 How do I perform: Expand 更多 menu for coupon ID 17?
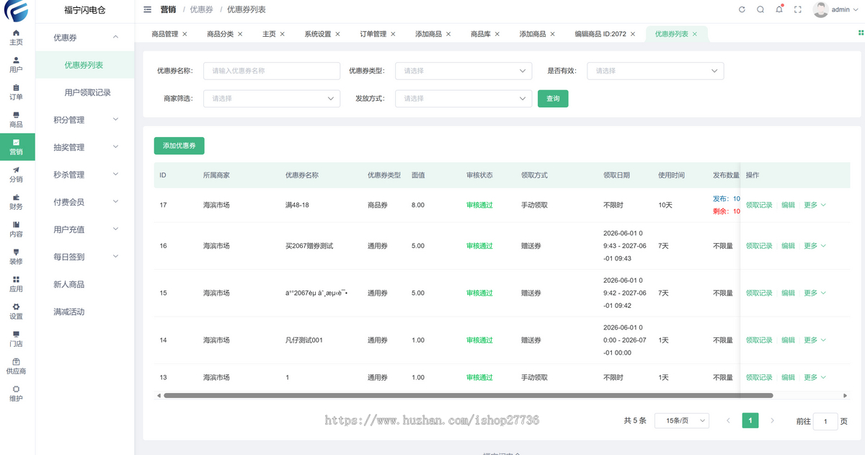(815, 205)
